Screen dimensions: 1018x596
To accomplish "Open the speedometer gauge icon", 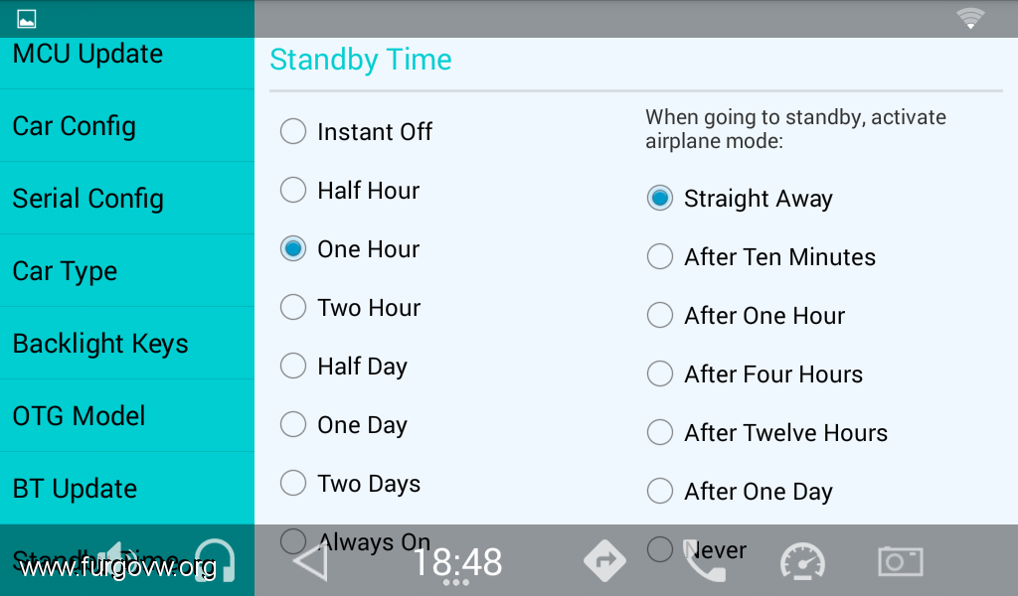I will coord(802,561).
